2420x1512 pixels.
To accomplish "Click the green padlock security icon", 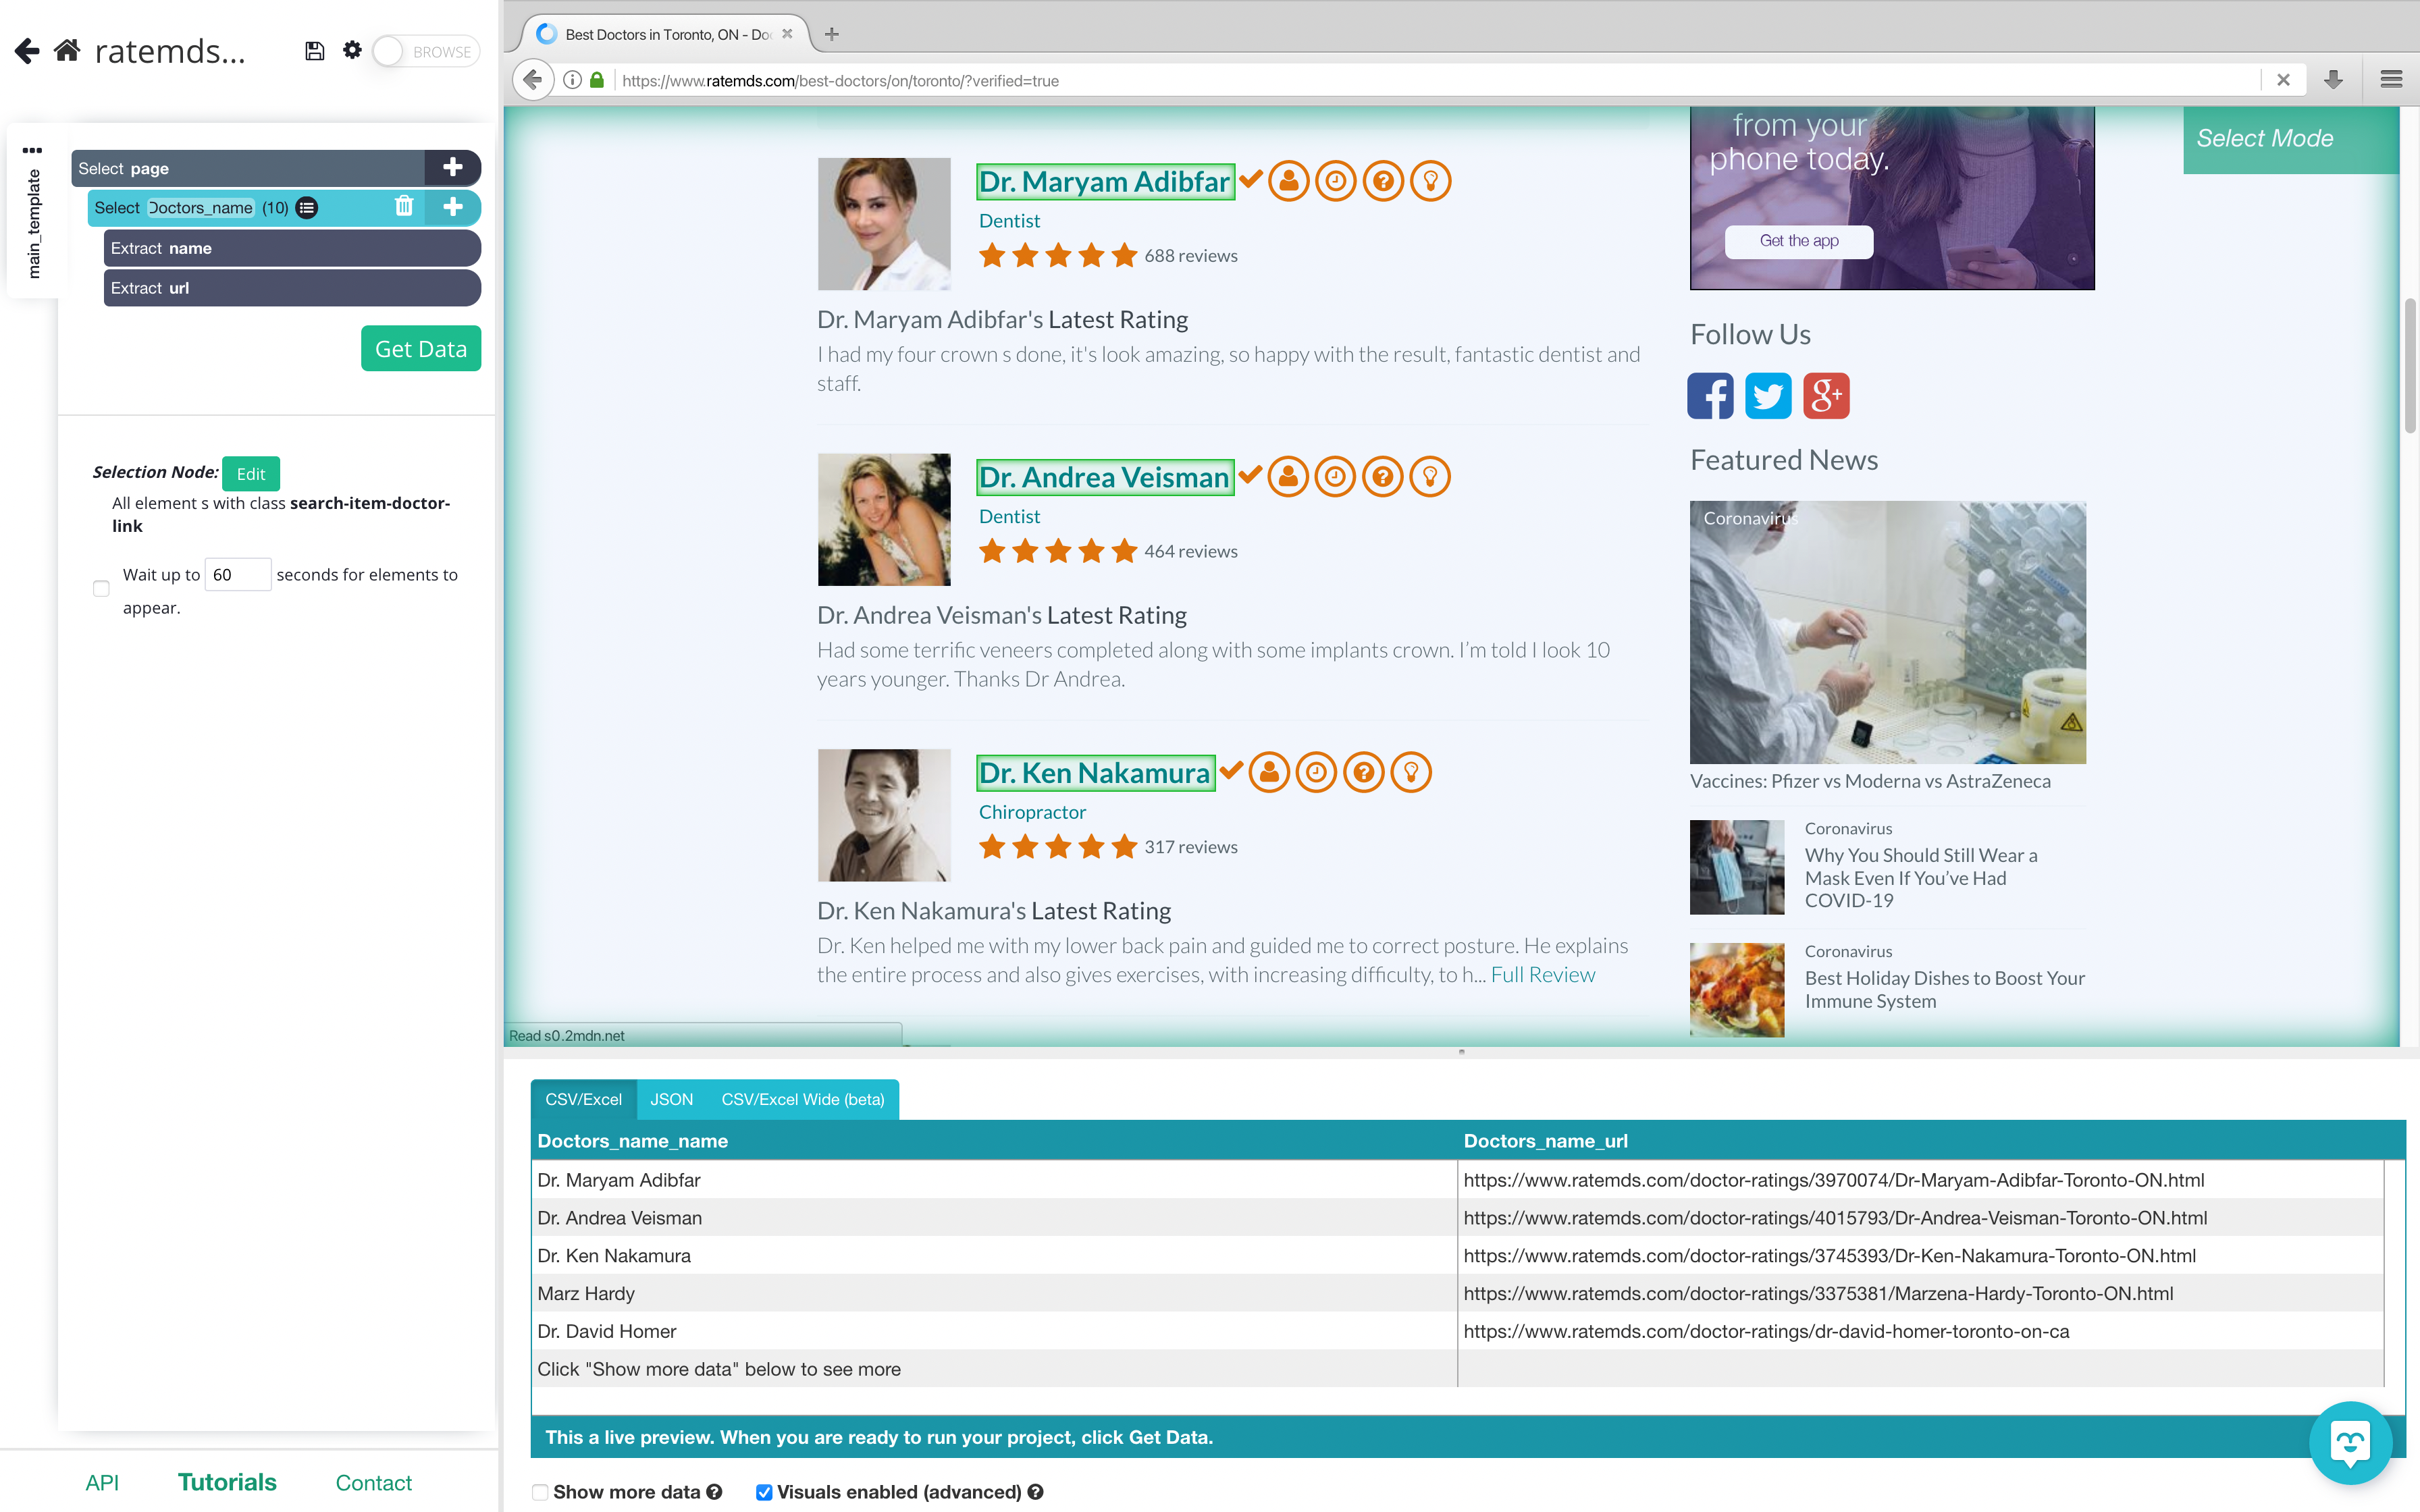I will point(597,80).
